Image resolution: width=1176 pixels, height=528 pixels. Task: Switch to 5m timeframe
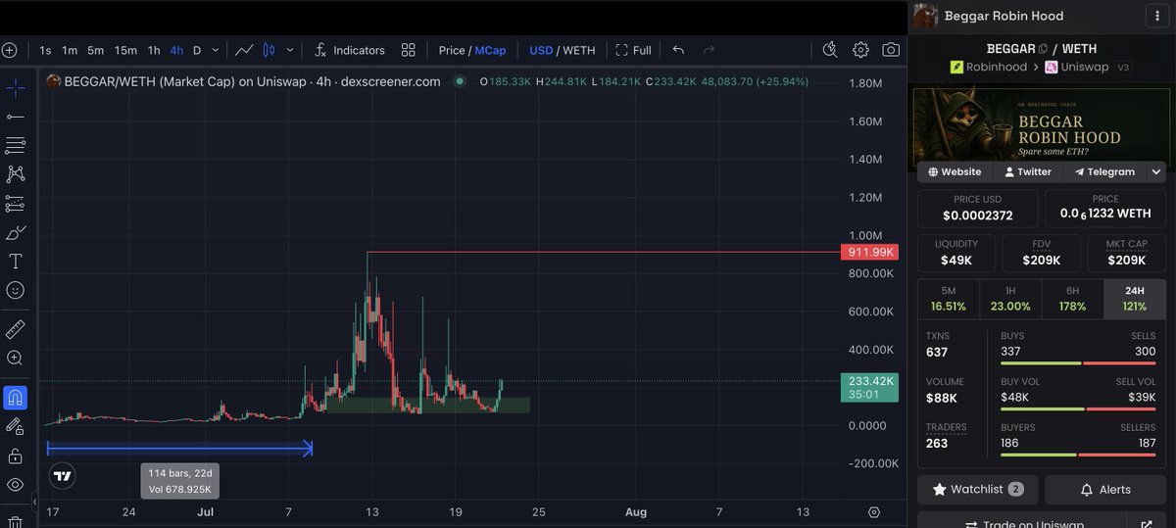click(95, 50)
